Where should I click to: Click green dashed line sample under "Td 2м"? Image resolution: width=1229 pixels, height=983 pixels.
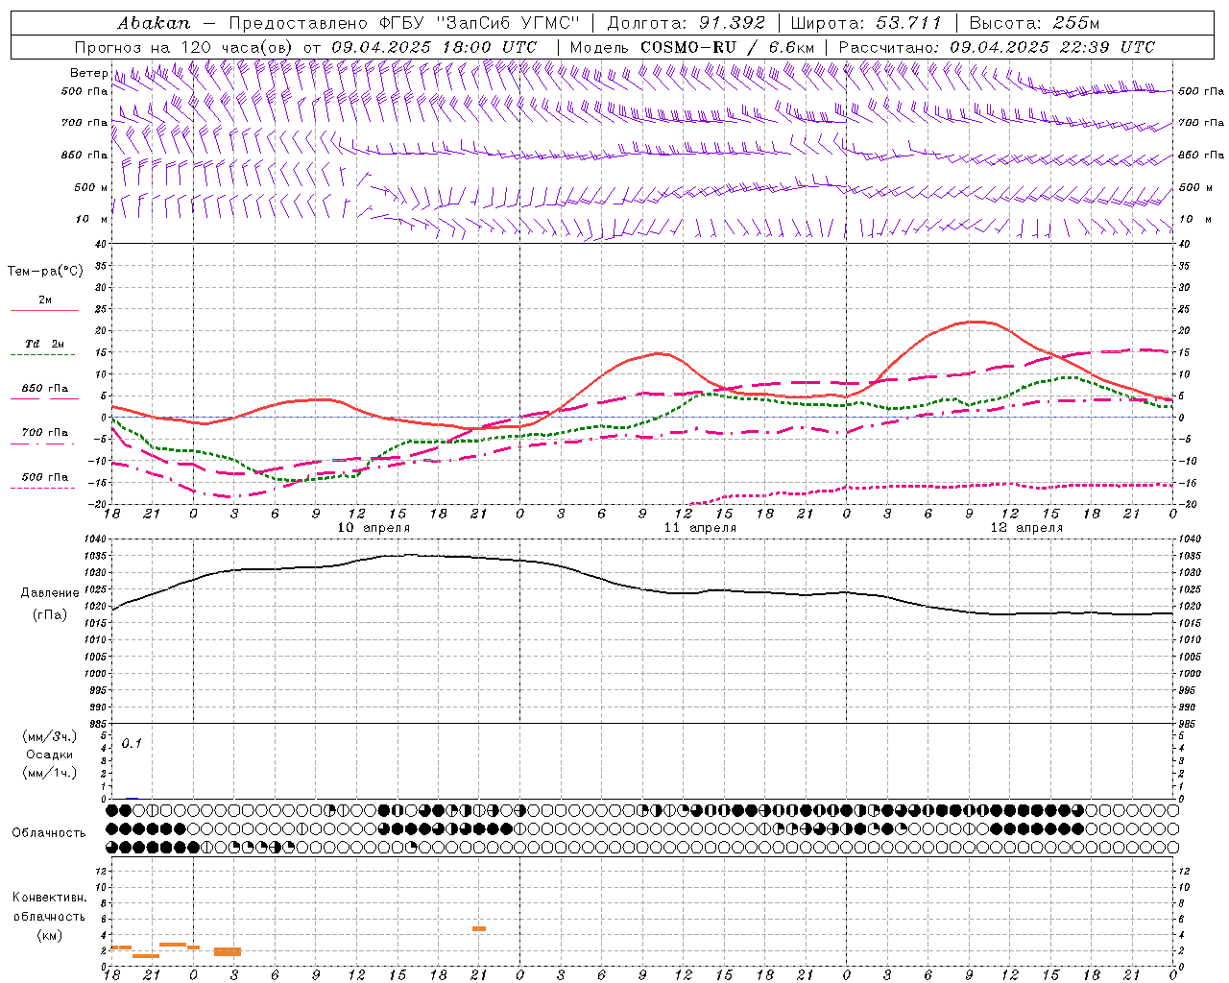click(x=44, y=355)
